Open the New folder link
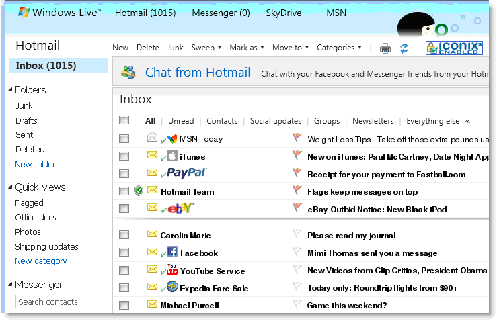This screenshot has height=321, width=497. click(x=35, y=164)
